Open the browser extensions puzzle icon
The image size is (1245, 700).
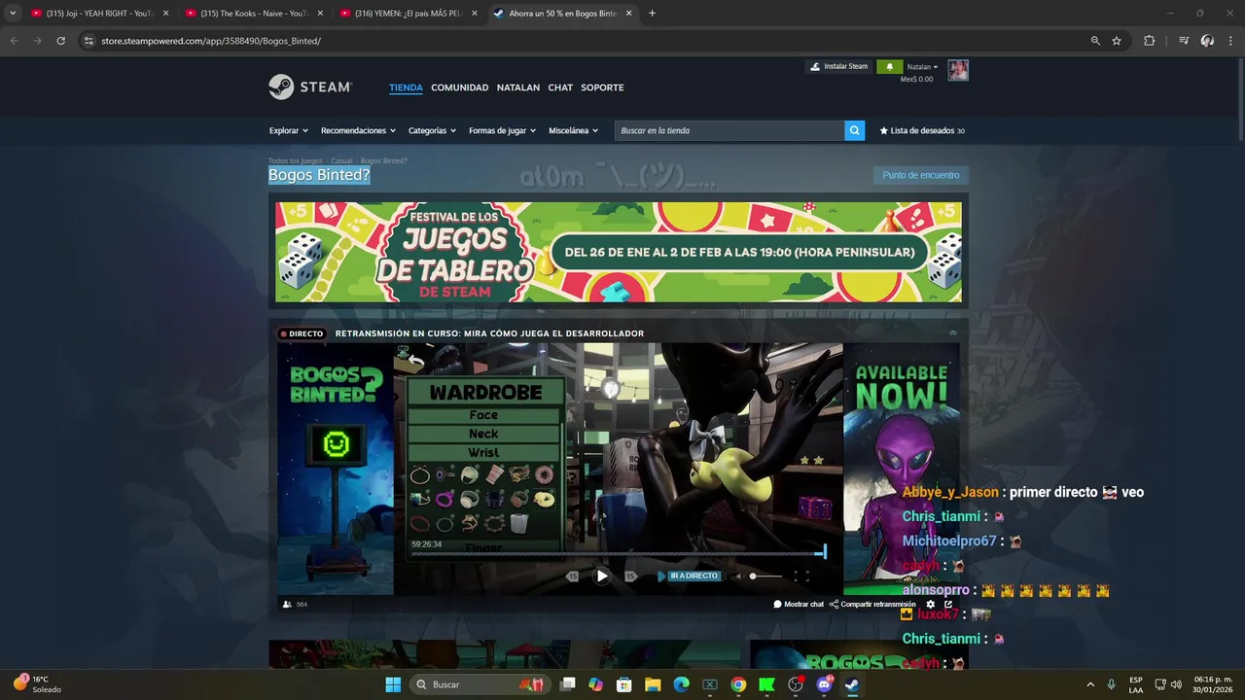click(x=1149, y=41)
